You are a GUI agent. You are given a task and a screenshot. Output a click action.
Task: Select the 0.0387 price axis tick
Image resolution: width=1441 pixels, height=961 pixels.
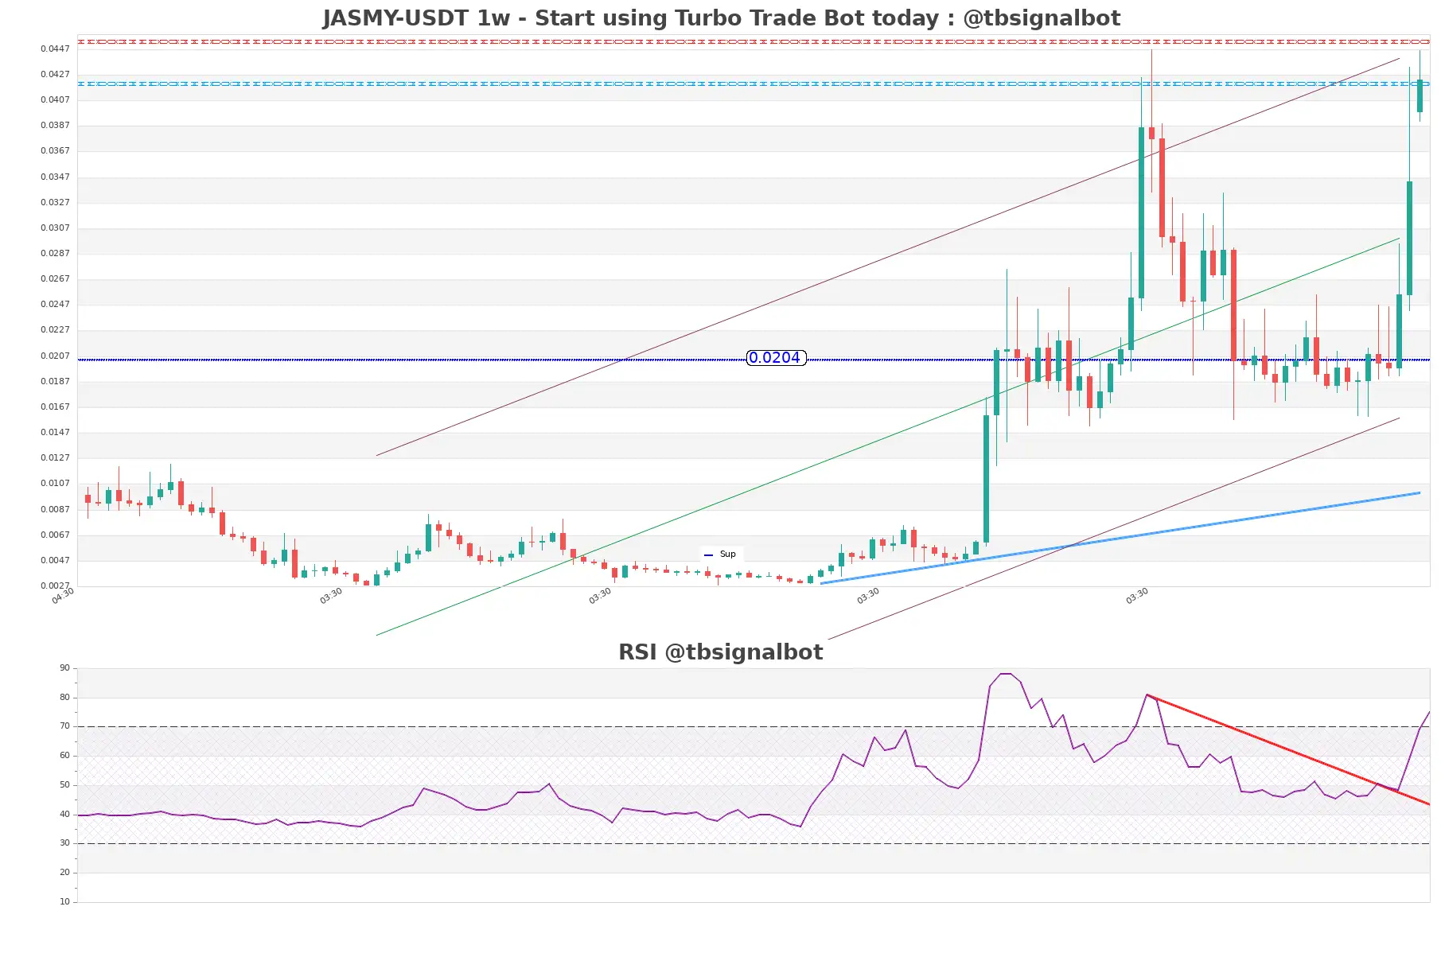(55, 125)
